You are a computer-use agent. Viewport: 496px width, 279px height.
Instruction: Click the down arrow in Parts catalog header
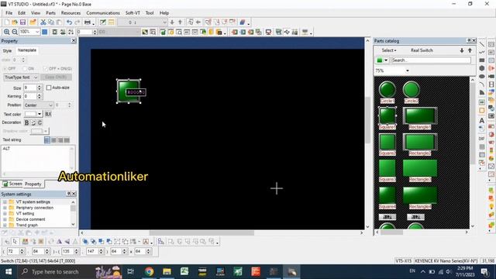[462, 50]
